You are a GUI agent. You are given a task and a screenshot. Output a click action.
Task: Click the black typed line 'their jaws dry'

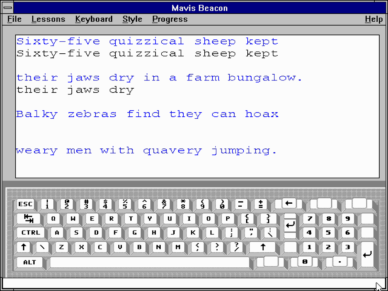75,90
